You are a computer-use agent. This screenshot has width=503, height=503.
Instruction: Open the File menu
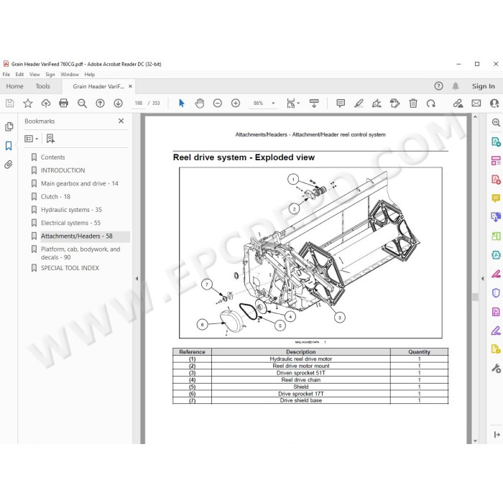[6, 75]
